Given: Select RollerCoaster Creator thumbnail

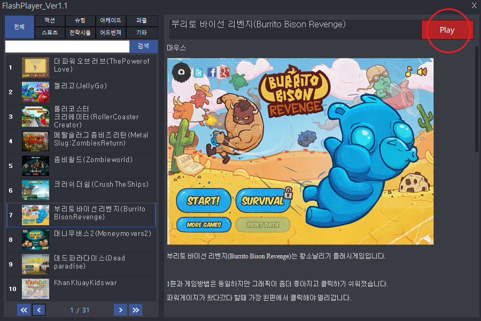Looking at the screenshot, I should coord(35,117).
